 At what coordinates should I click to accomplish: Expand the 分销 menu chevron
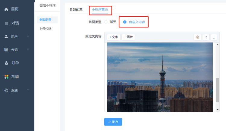click(x=28, y=49)
